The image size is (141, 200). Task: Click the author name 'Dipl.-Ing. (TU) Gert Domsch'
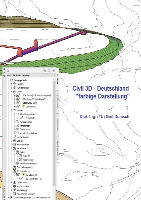104,117
